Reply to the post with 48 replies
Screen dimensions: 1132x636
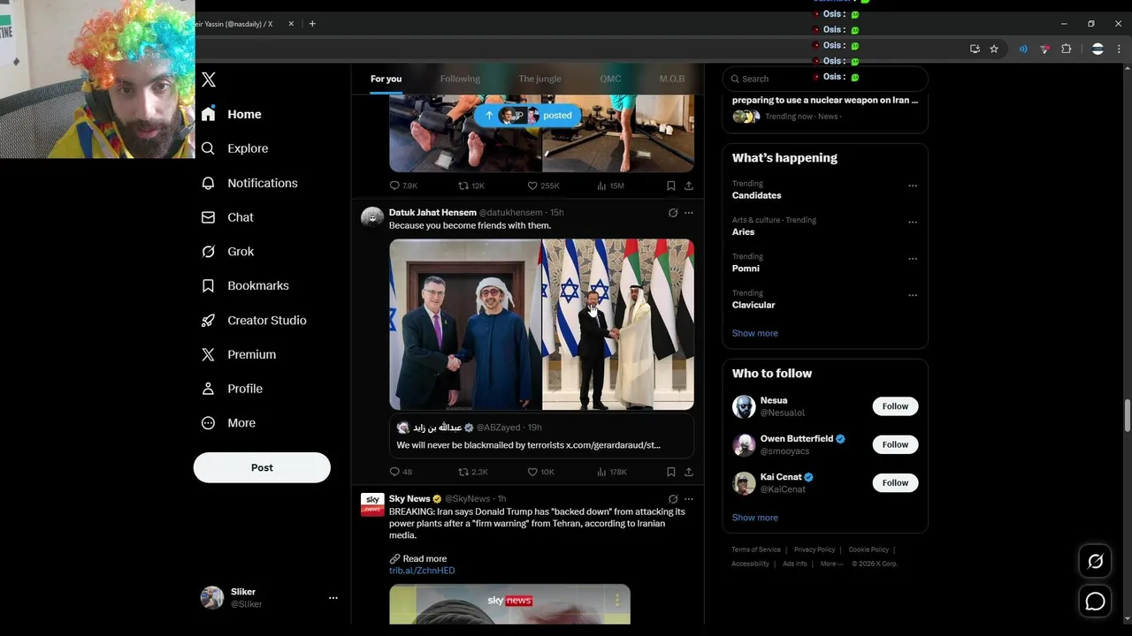coord(401,472)
